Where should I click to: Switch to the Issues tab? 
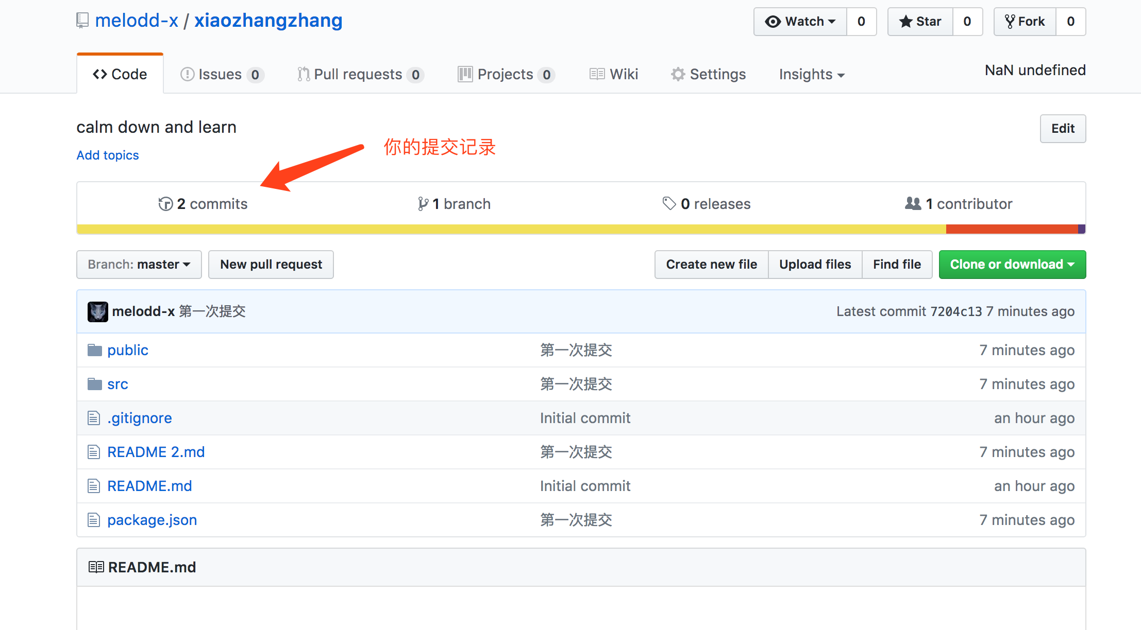pyautogui.click(x=222, y=75)
